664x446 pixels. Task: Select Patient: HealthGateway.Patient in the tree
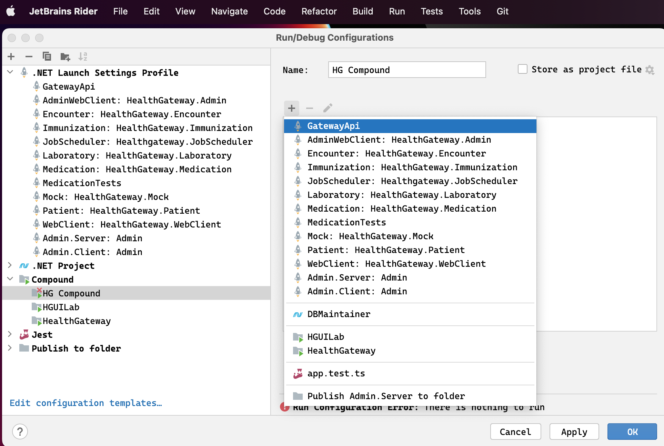coord(137,211)
